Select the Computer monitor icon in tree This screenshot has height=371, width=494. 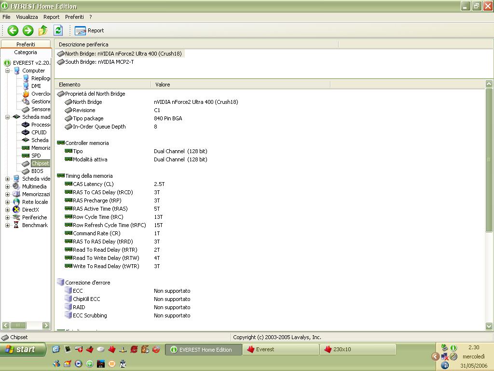point(16,71)
